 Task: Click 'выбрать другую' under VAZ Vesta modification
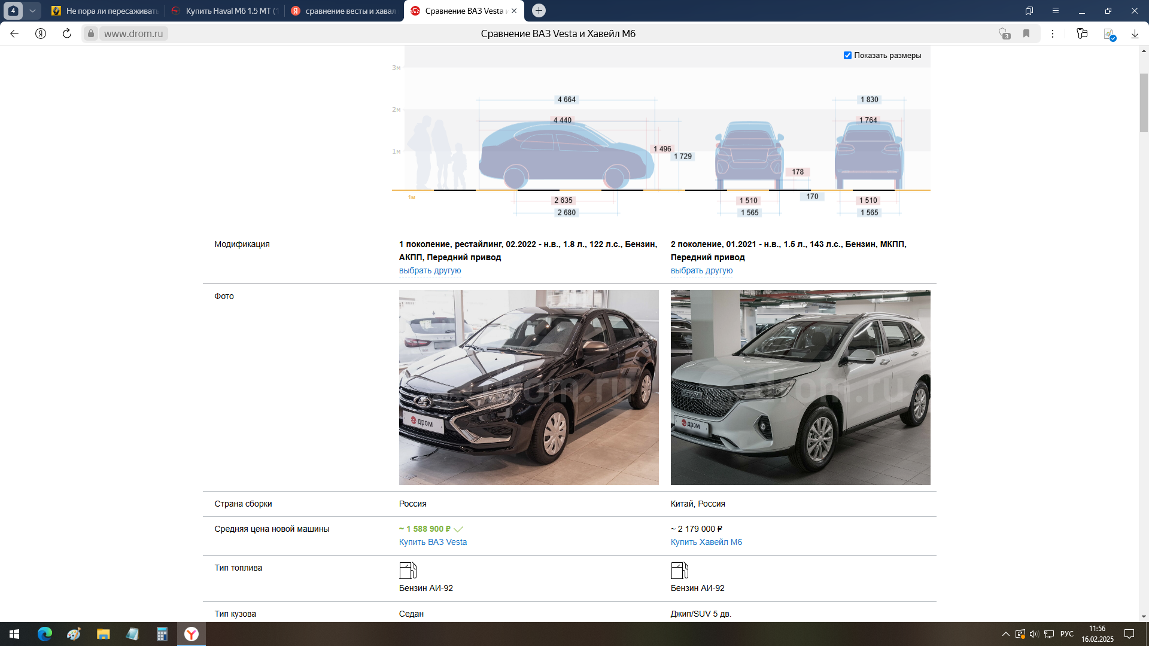tap(430, 270)
